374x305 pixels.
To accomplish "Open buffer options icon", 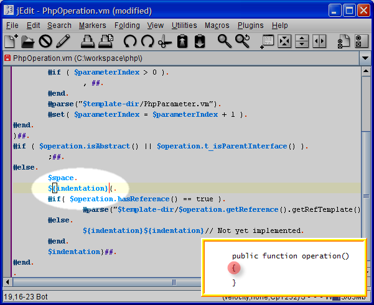I will pyautogui.click(x=344, y=41).
